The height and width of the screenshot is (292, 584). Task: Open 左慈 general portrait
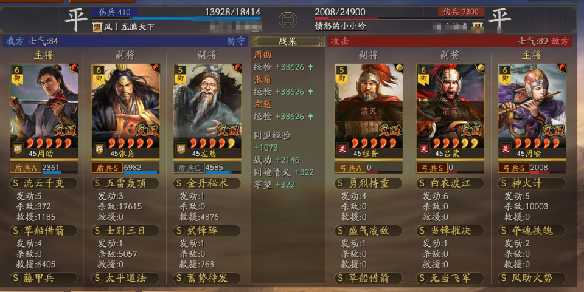pos(207,112)
